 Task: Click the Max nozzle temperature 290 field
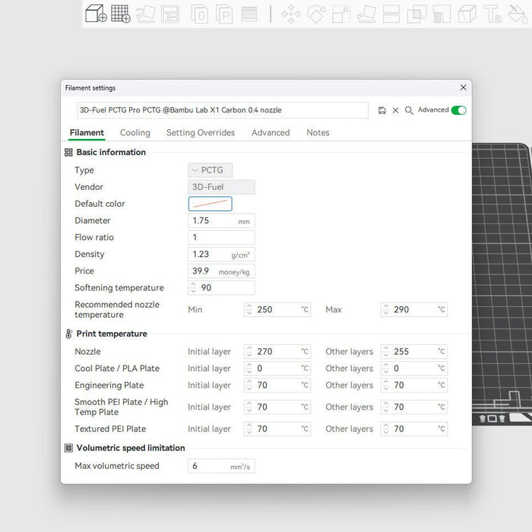(414, 309)
